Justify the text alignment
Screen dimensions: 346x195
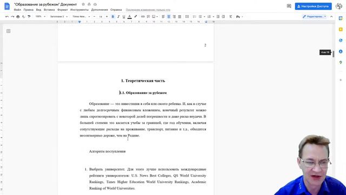(x=179, y=17)
